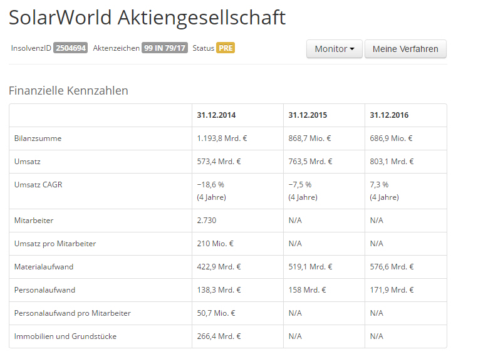The height and width of the screenshot is (354, 488).
Task: Click the Meine Verfahren button
Action: (x=405, y=49)
